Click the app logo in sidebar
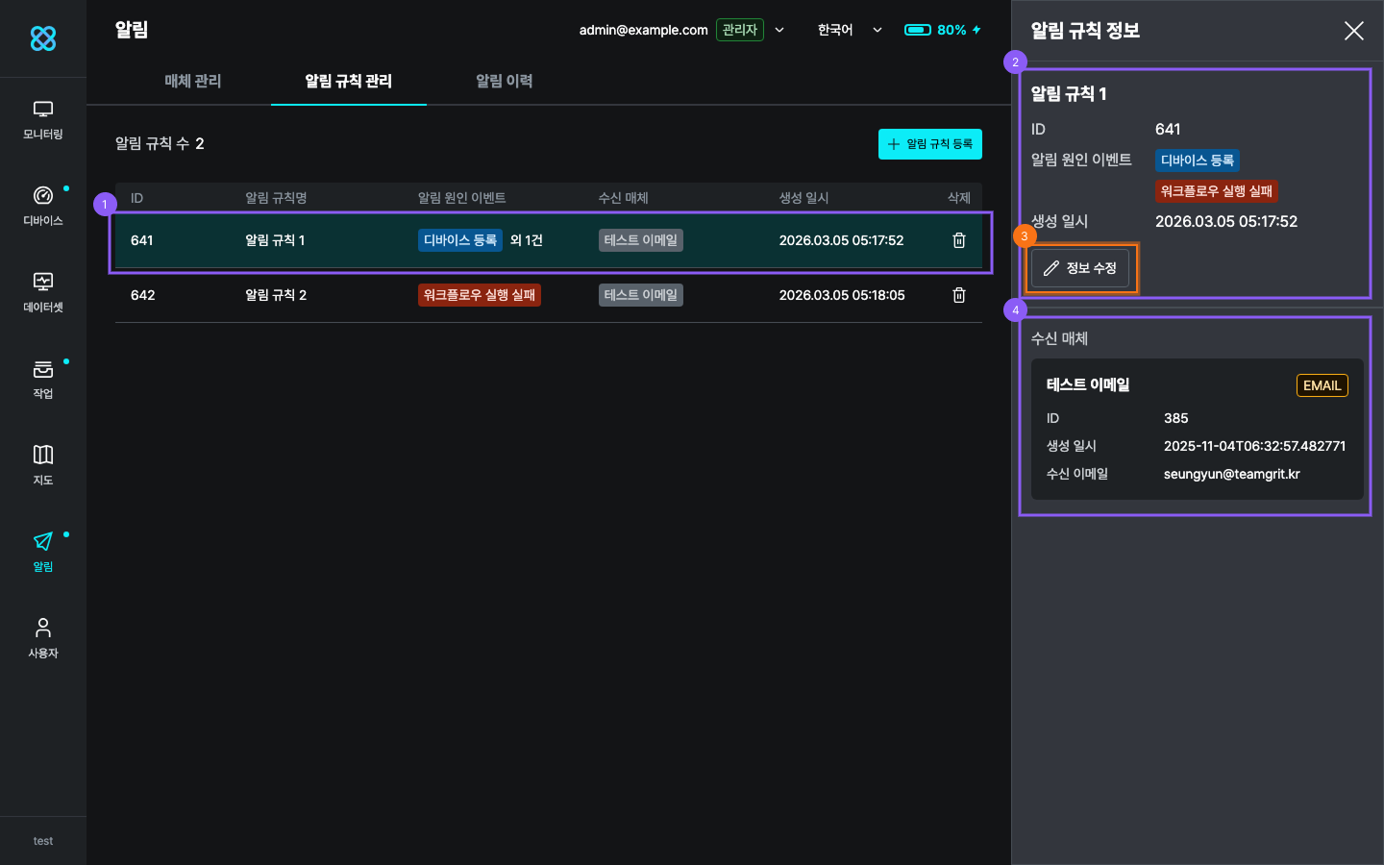The width and height of the screenshot is (1384, 865). click(43, 38)
